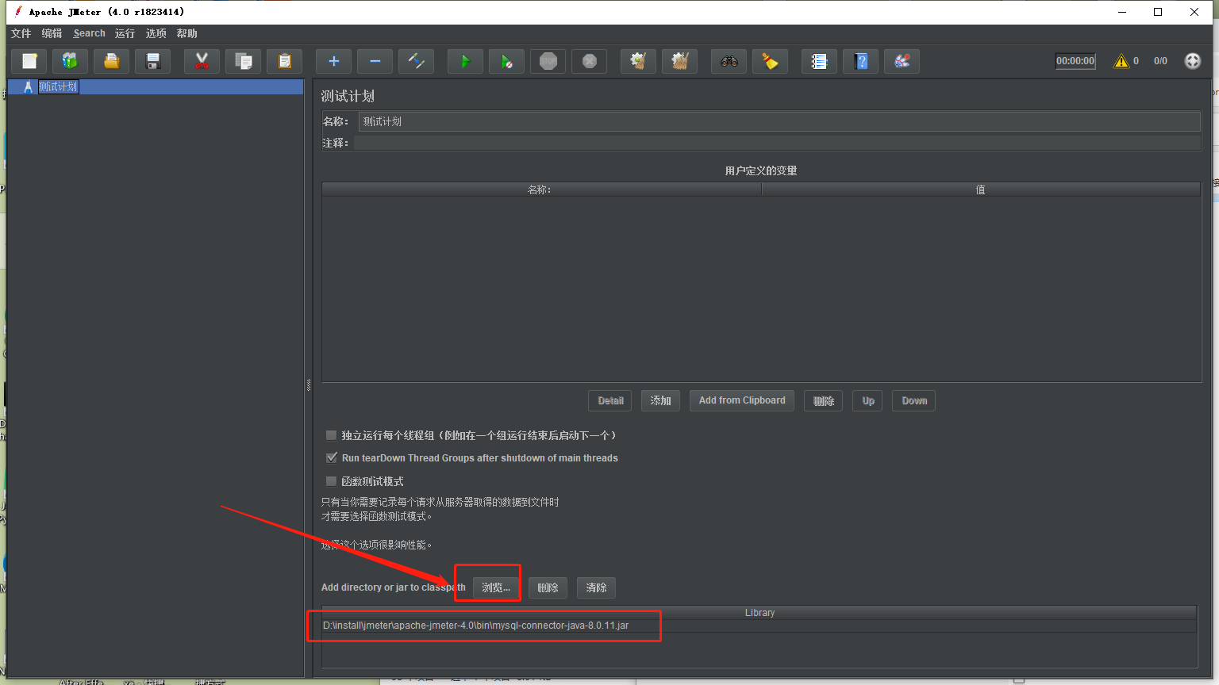Open the 编辑 menu
Screen dimensions: 1219x685
tap(52, 33)
